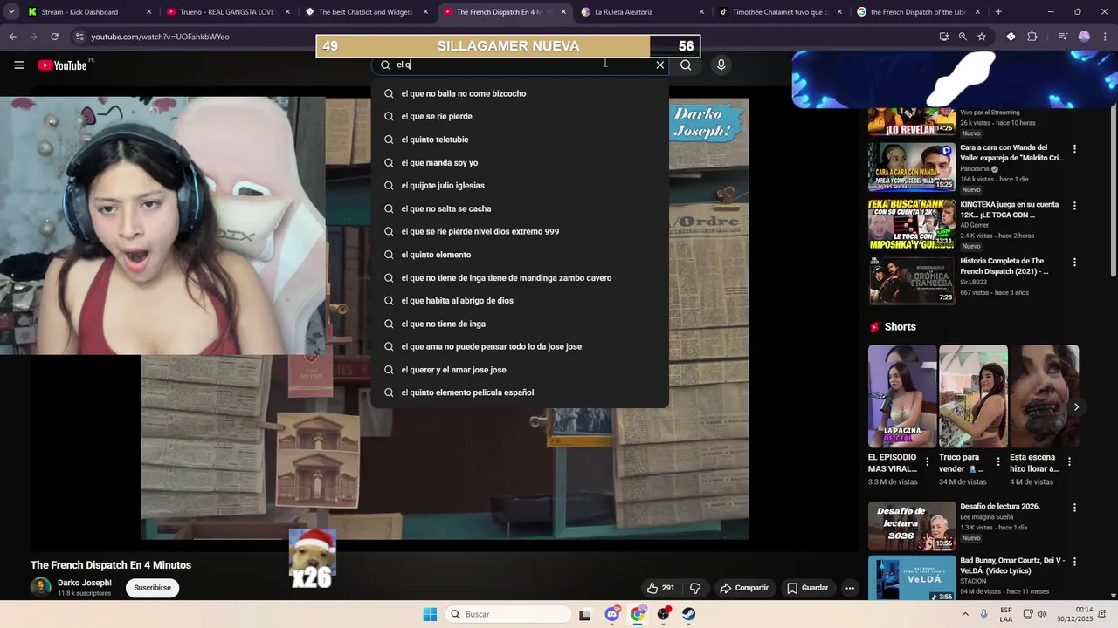
Task: Open the Compartir share dialog
Action: pyautogui.click(x=744, y=588)
